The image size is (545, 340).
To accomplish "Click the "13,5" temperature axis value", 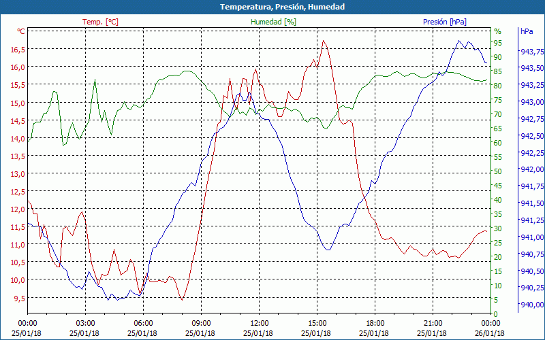I will click(x=18, y=156).
